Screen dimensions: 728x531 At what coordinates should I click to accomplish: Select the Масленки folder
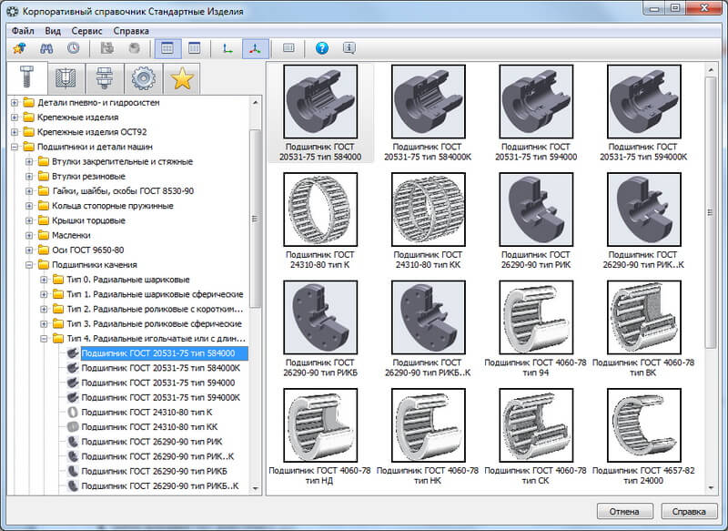pos(71,236)
